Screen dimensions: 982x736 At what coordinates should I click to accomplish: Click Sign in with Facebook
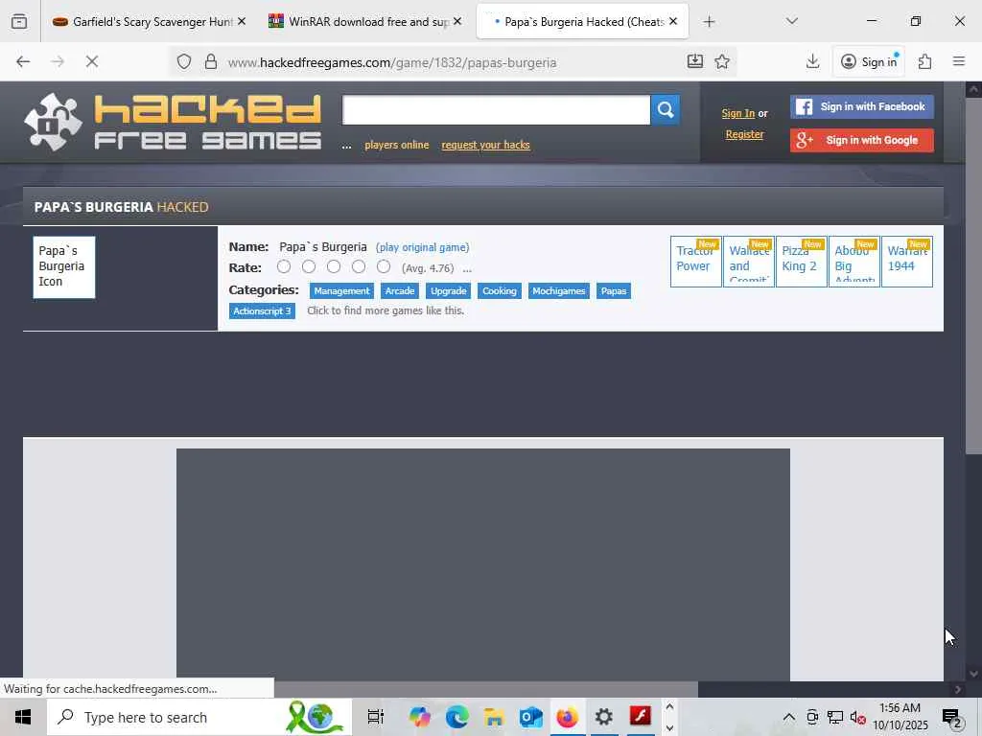click(862, 107)
